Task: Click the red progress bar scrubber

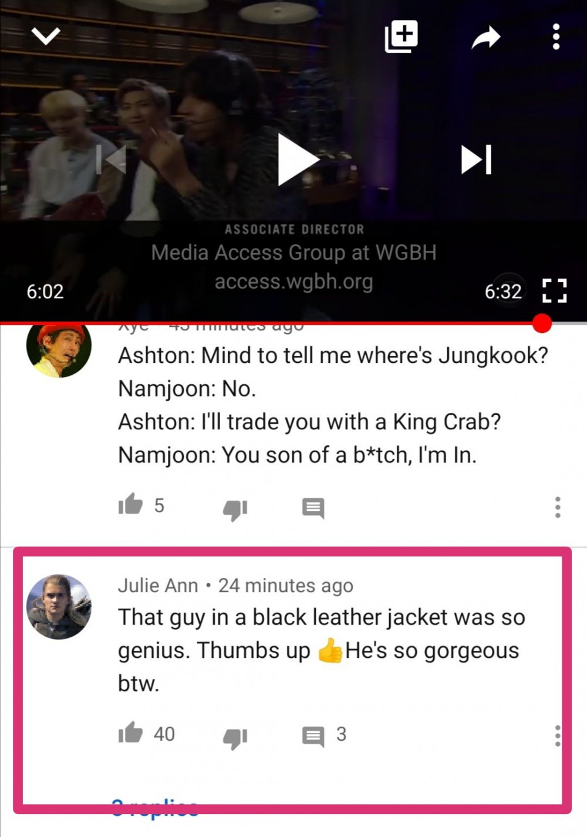Action: pos(542,322)
